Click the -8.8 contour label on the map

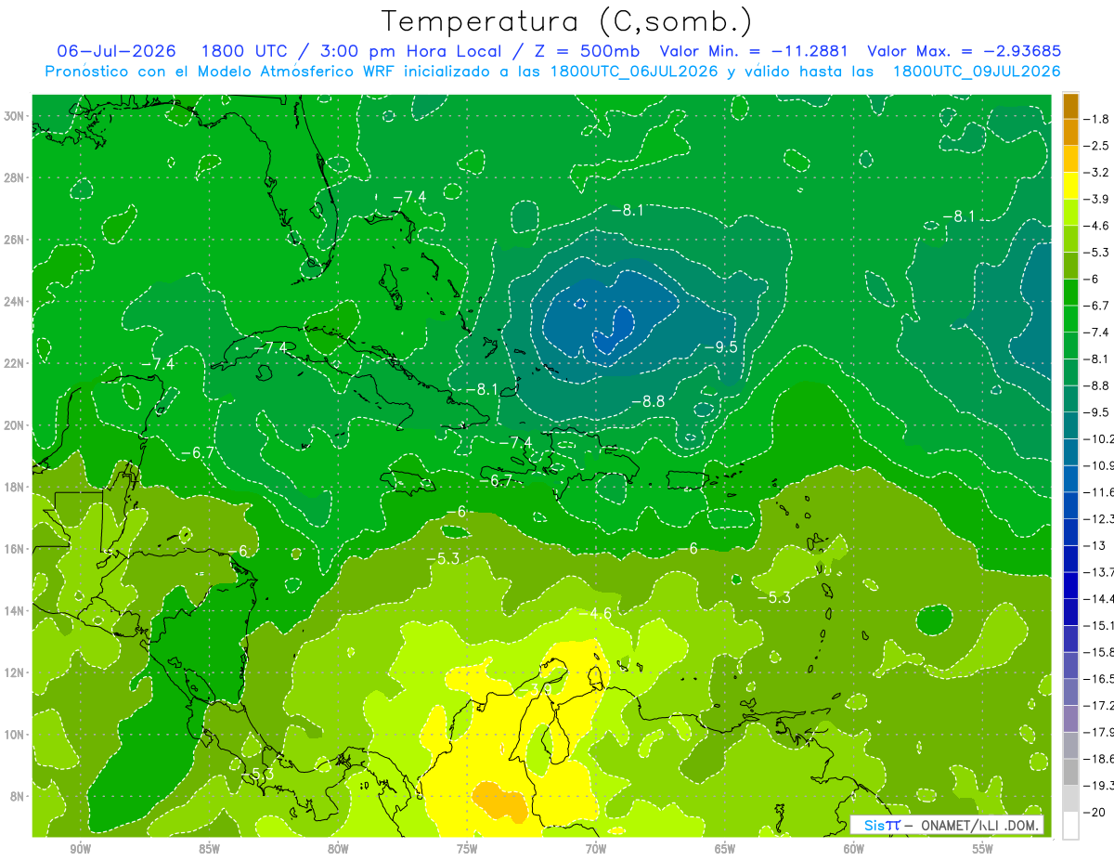(x=648, y=401)
